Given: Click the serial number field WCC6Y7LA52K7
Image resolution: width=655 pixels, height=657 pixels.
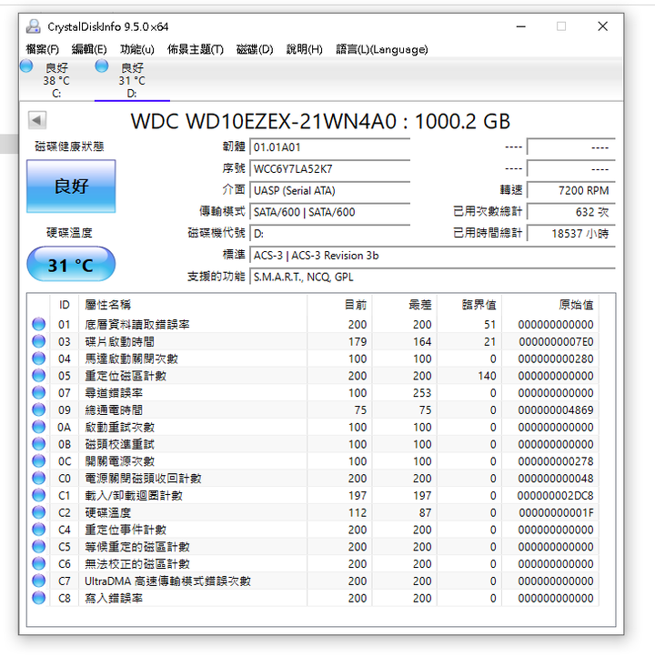Looking at the screenshot, I should tap(329, 169).
